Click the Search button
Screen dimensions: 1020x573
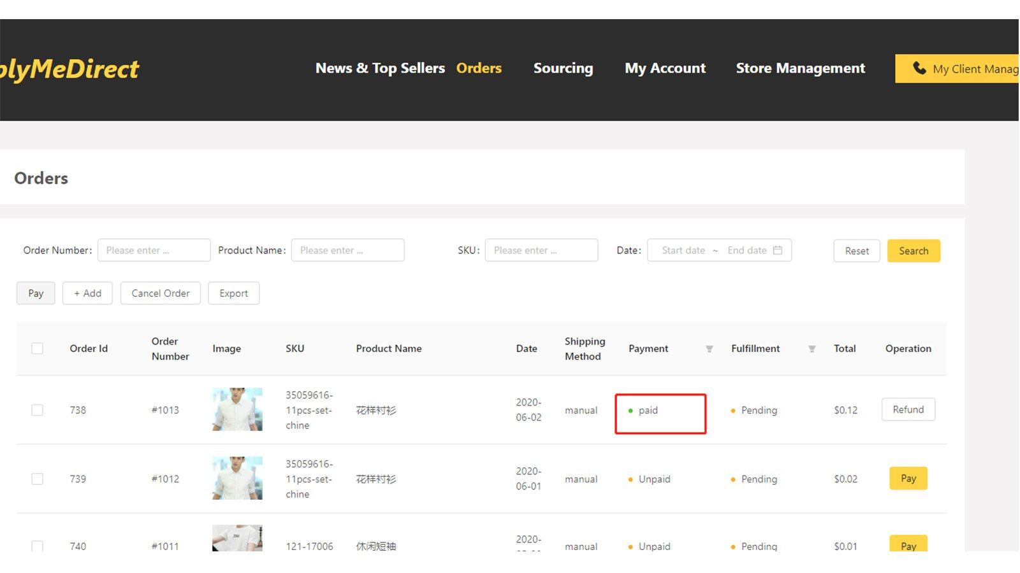(914, 250)
